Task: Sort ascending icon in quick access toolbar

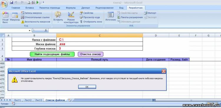Action: (33, 2)
